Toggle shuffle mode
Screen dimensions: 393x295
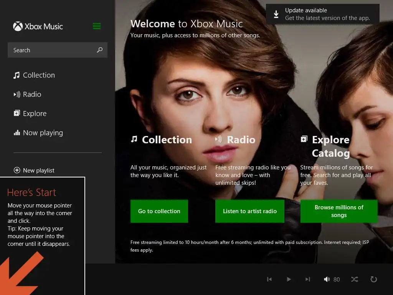354,279
